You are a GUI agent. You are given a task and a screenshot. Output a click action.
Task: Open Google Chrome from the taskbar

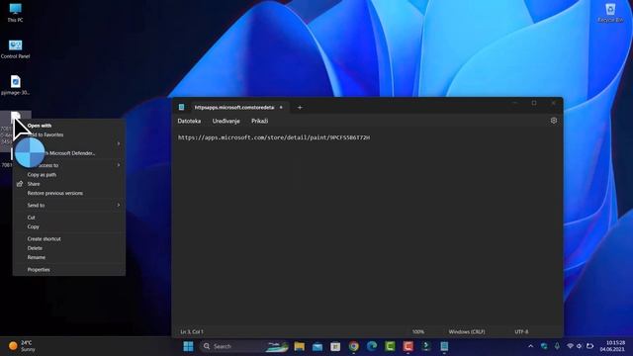point(354,346)
